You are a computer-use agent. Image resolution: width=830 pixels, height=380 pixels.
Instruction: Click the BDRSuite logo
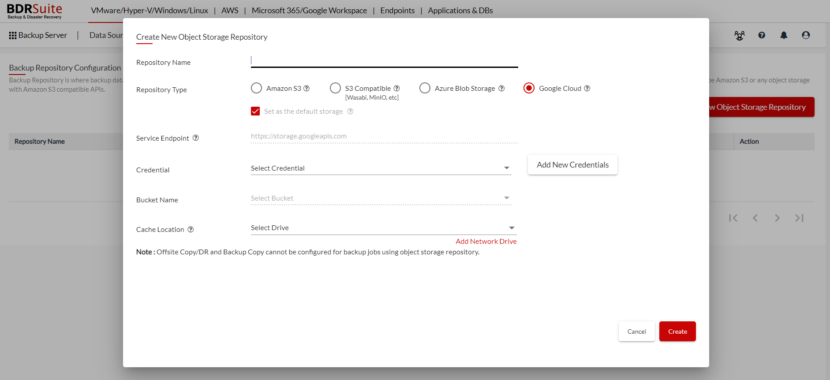(34, 11)
